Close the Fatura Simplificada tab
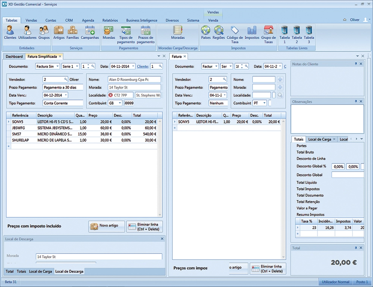373x287 pixels. pos(60,56)
